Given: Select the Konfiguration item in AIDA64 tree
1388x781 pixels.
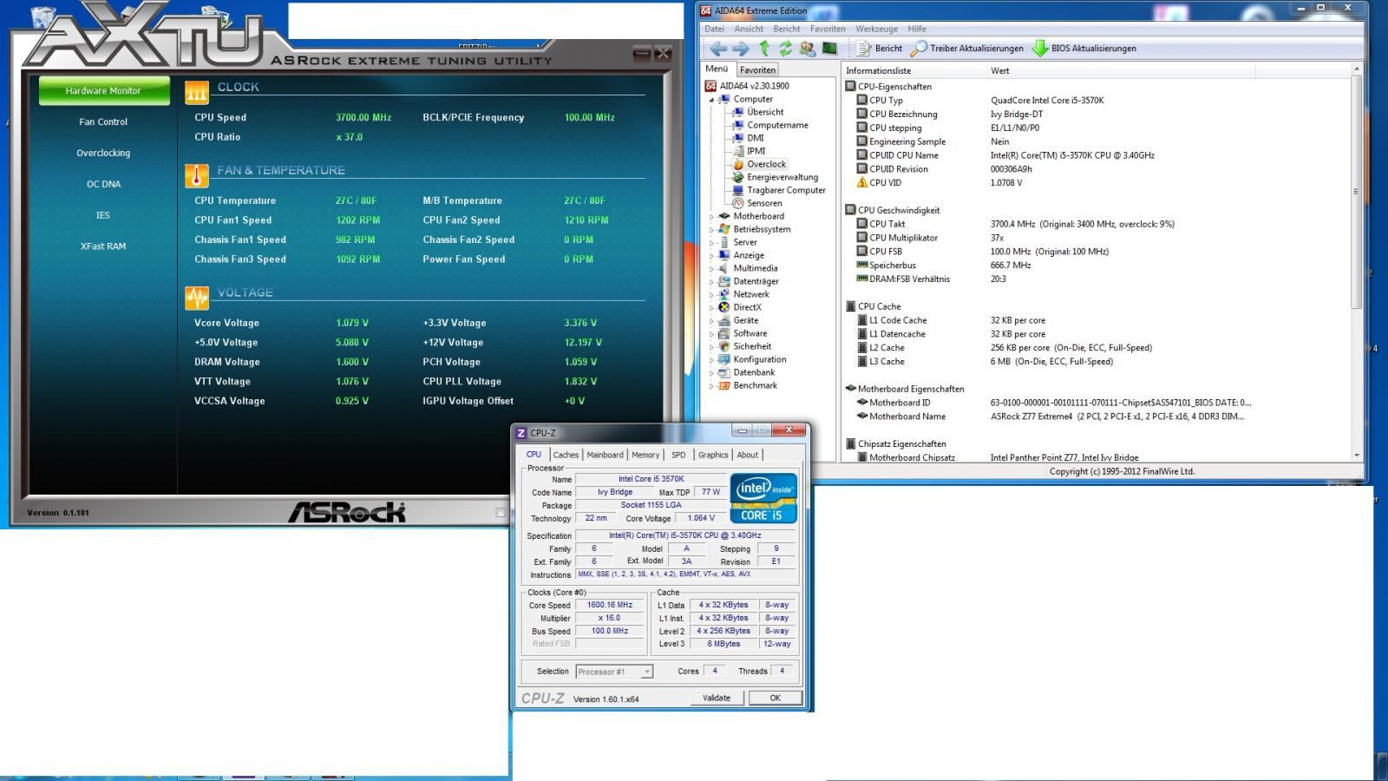Looking at the screenshot, I should [752, 359].
